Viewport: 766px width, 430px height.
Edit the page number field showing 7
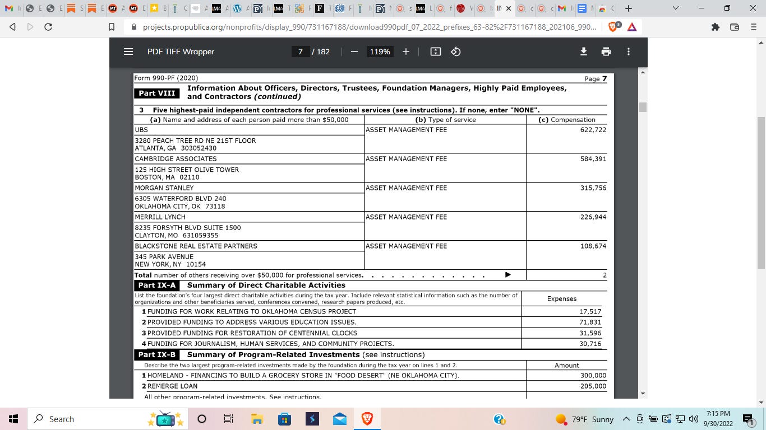301,52
